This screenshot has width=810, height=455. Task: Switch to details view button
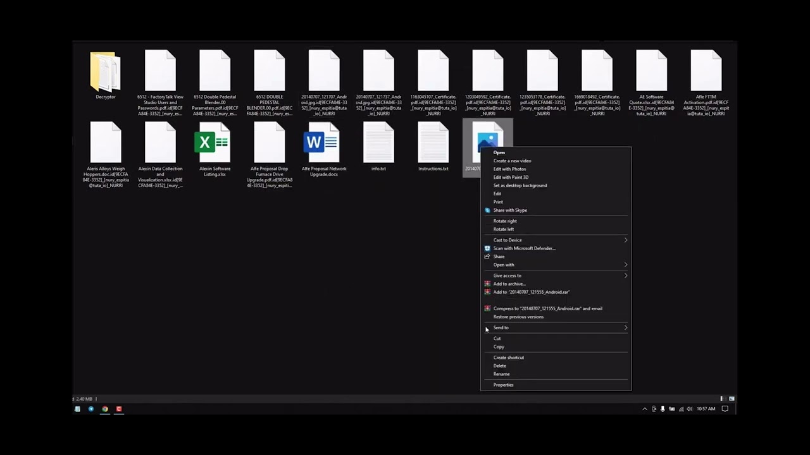click(x=721, y=399)
